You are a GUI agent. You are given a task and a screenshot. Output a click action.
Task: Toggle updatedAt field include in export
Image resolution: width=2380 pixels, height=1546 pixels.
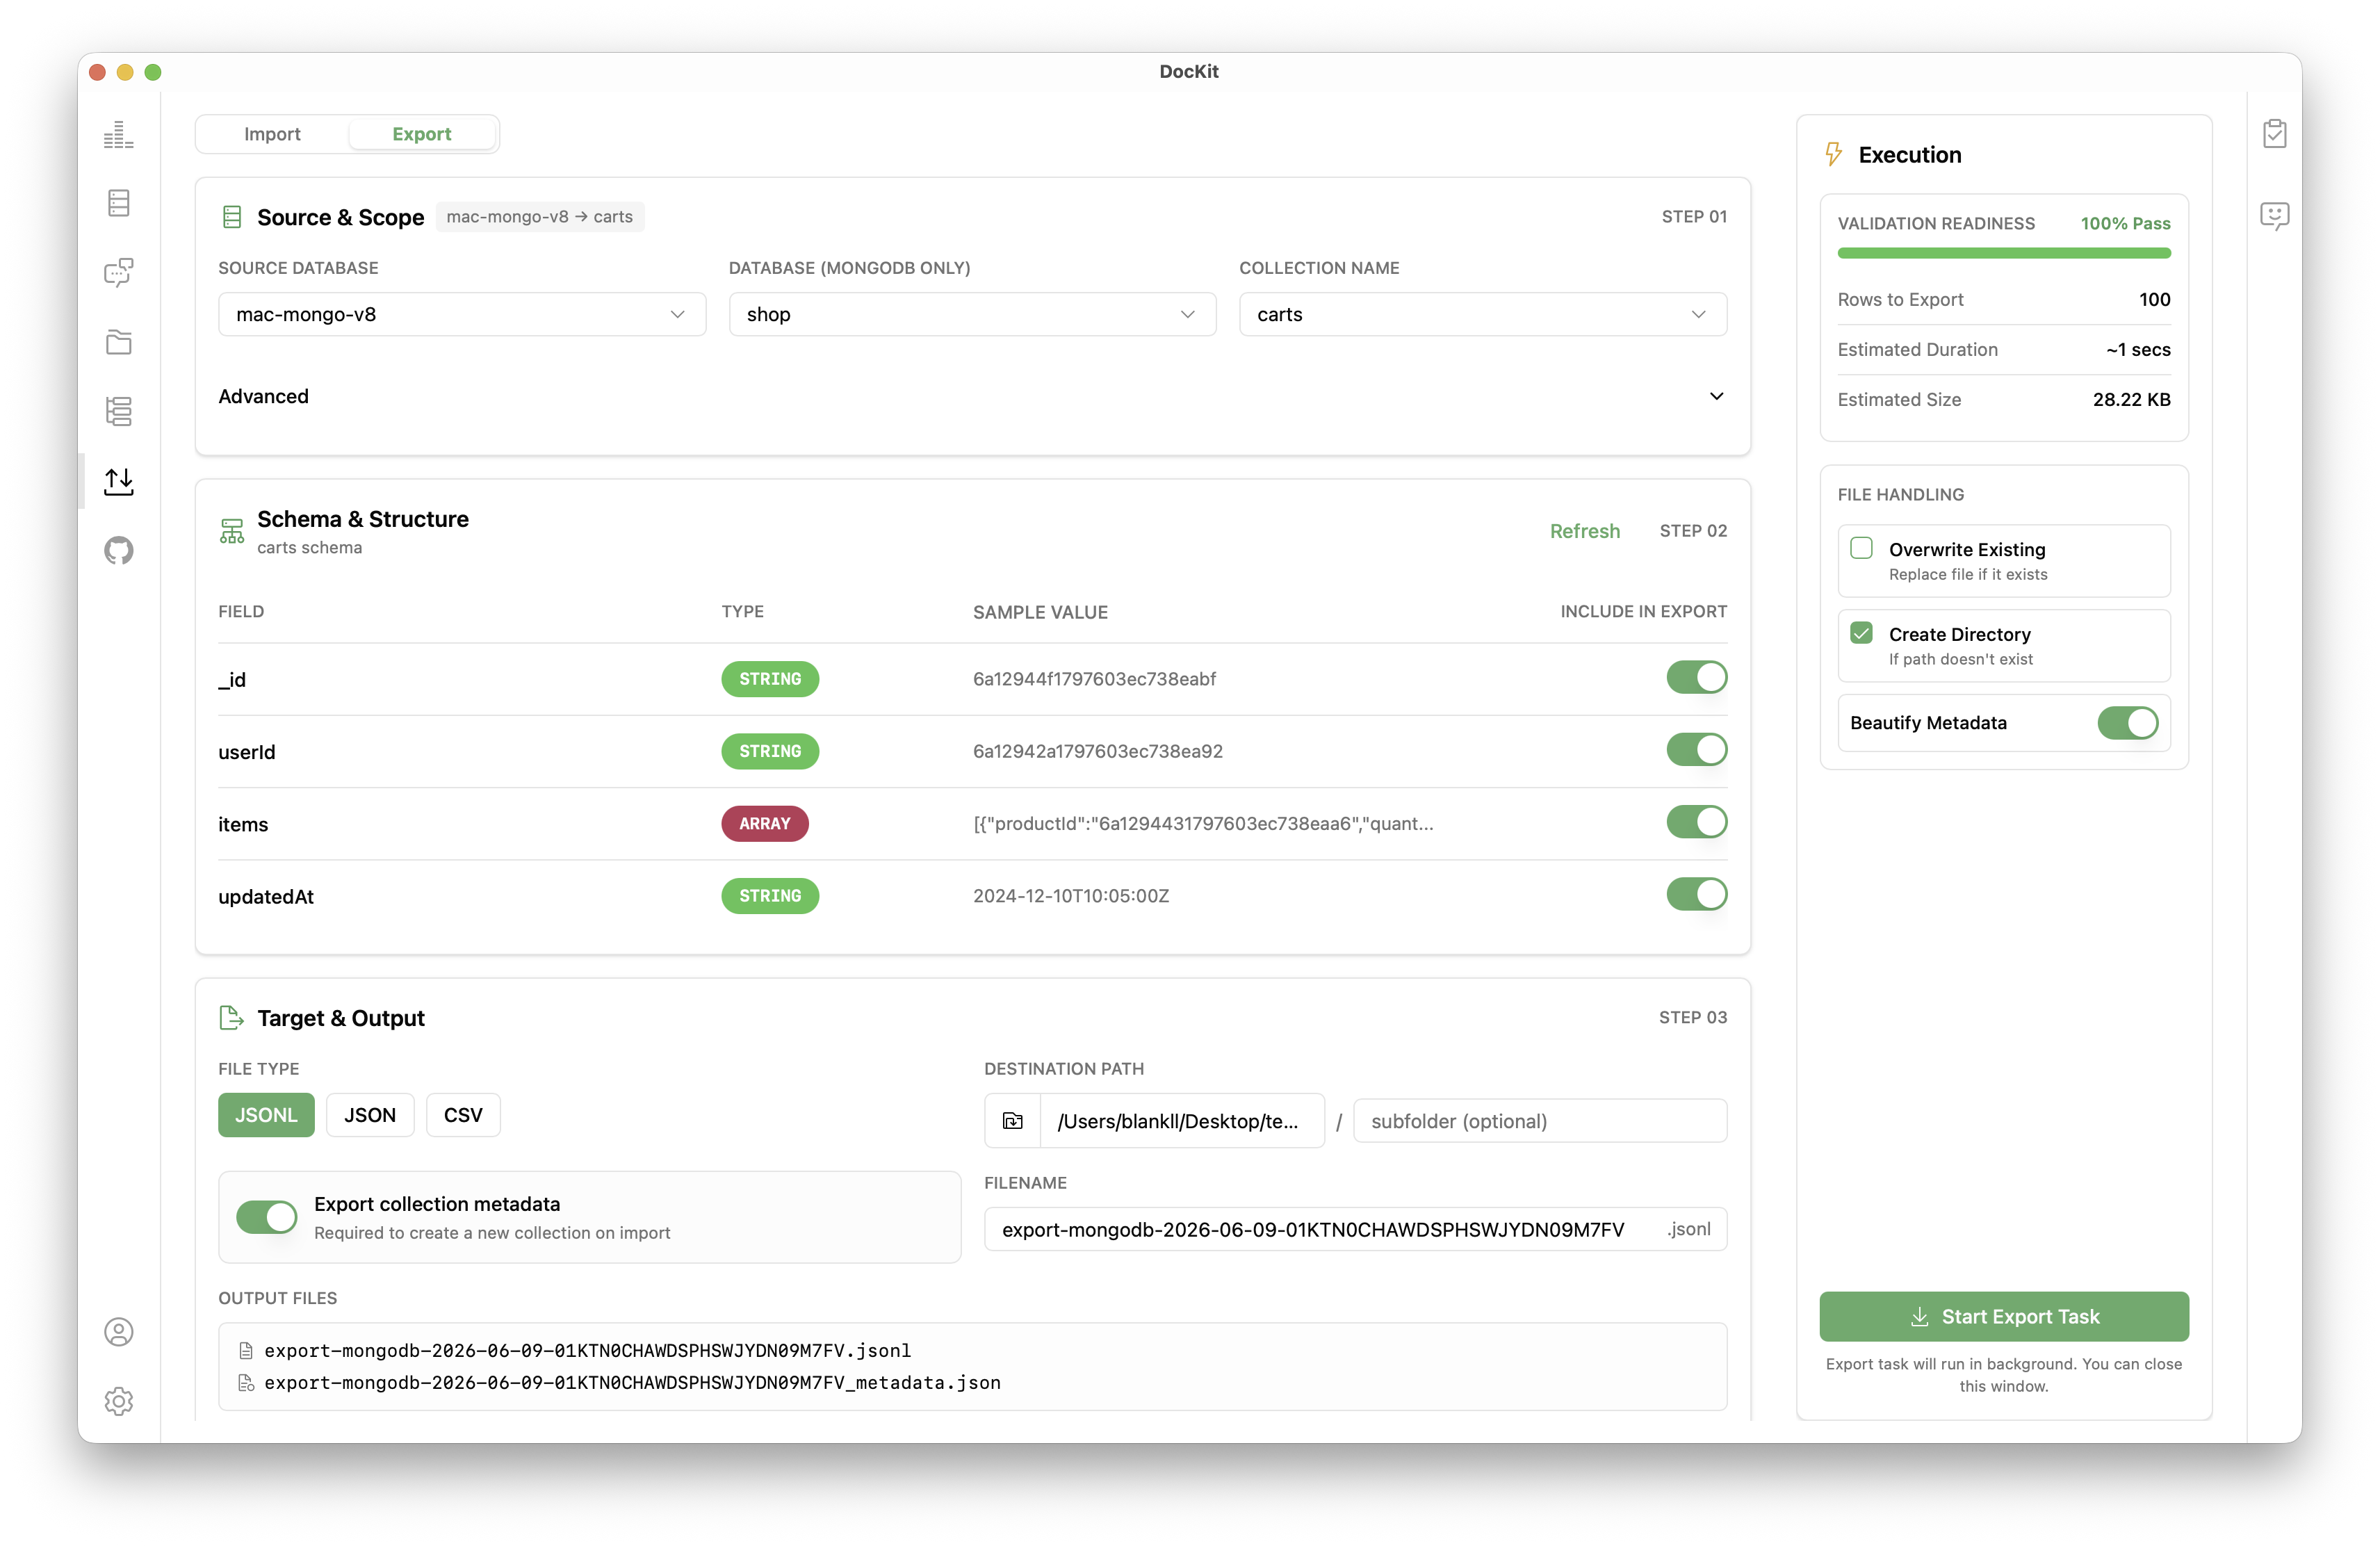click(1696, 895)
